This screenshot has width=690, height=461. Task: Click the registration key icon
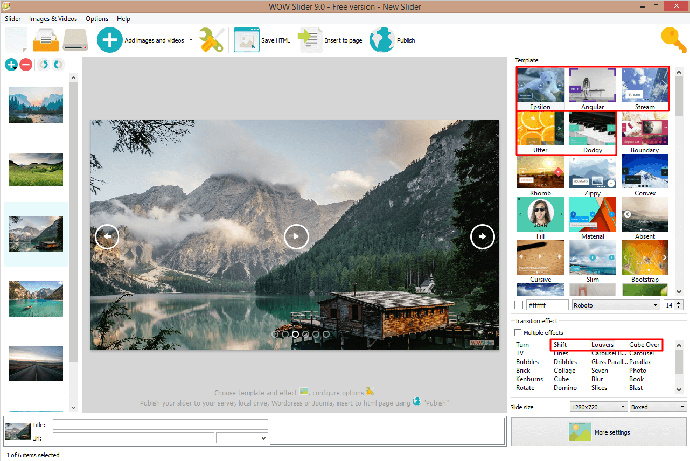pos(673,39)
